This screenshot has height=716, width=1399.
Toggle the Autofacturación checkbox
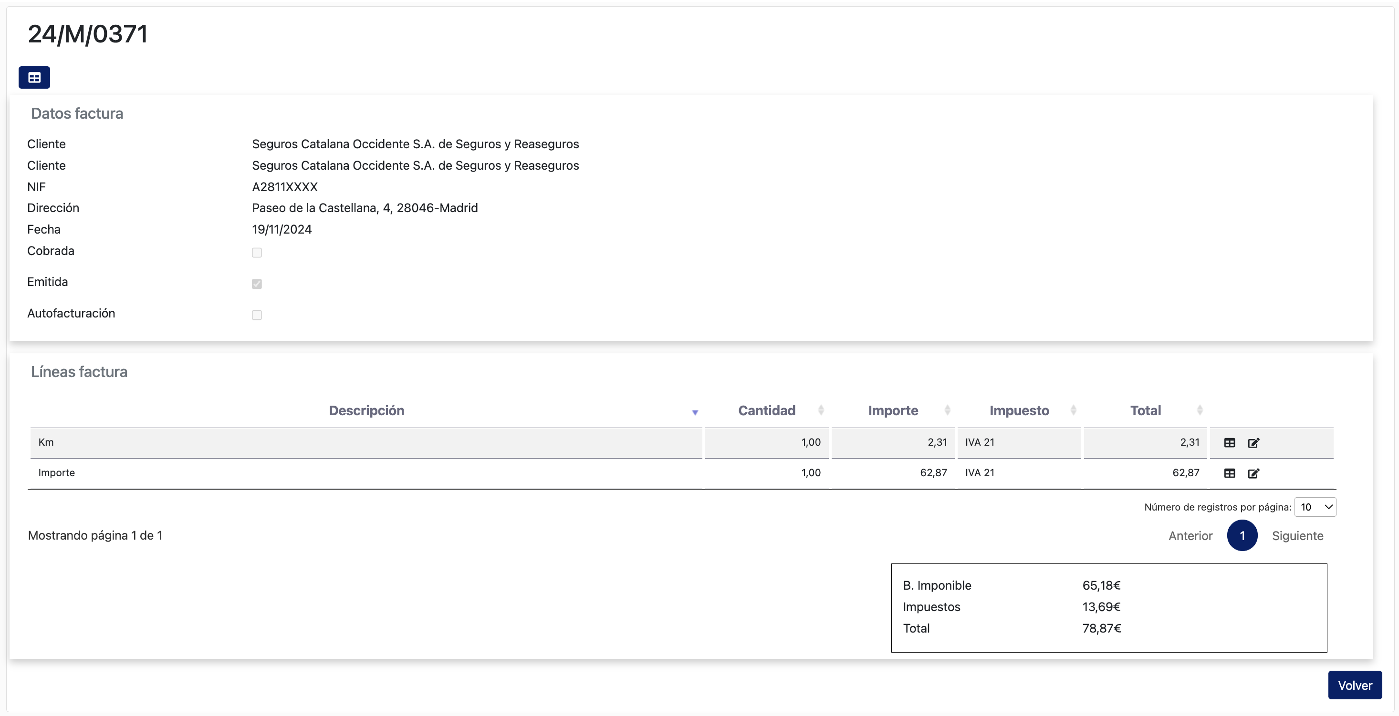(x=257, y=315)
